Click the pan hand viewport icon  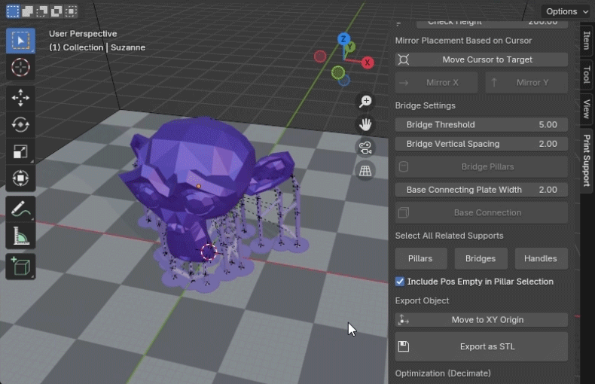click(x=365, y=124)
